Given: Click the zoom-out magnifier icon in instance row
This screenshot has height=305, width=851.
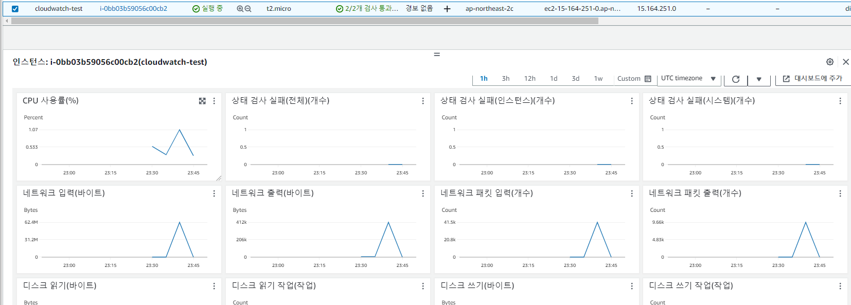Looking at the screenshot, I should 248,9.
